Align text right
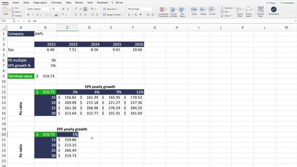The image size is (297, 167). pyautogui.click(x=85, y=14)
